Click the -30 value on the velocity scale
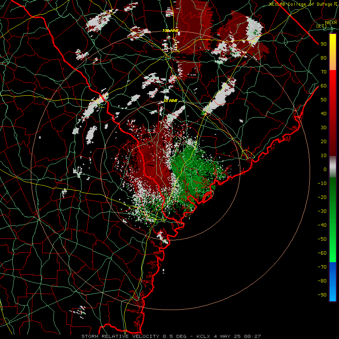 [x=322, y=211]
